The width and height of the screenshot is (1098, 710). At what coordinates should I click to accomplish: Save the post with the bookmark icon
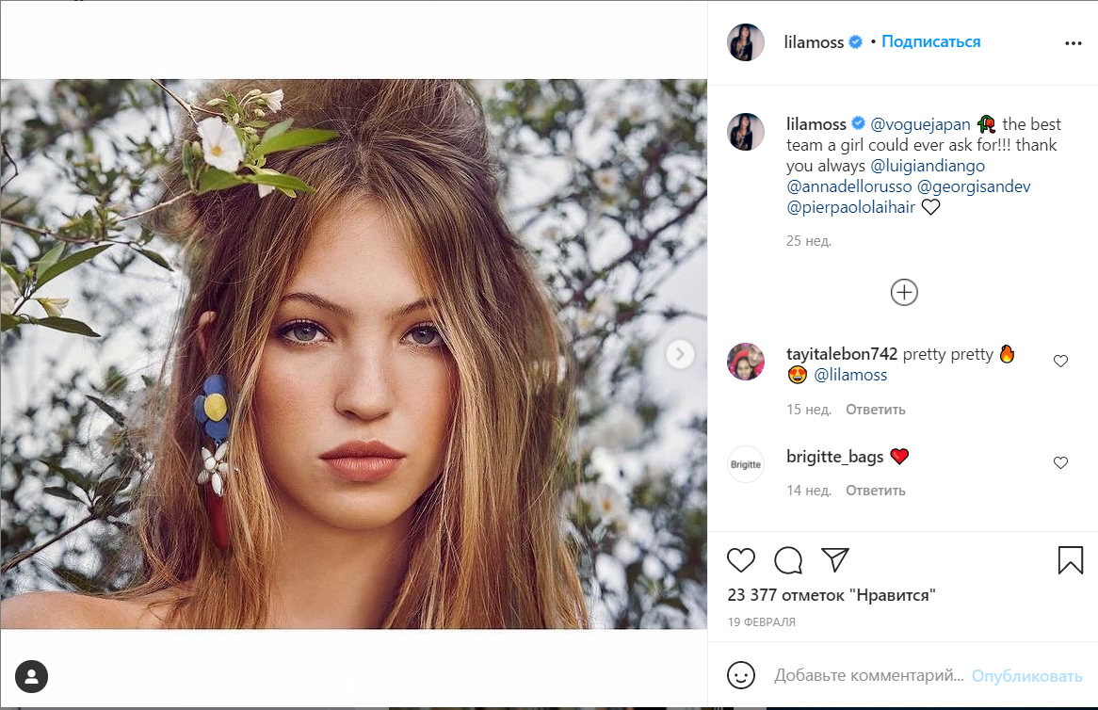pyautogui.click(x=1071, y=560)
